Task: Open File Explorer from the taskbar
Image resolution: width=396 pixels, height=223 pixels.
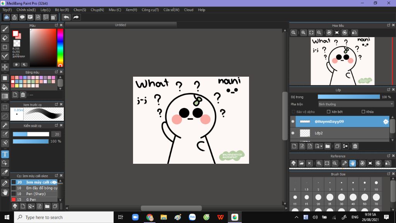Action: coord(164,217)
